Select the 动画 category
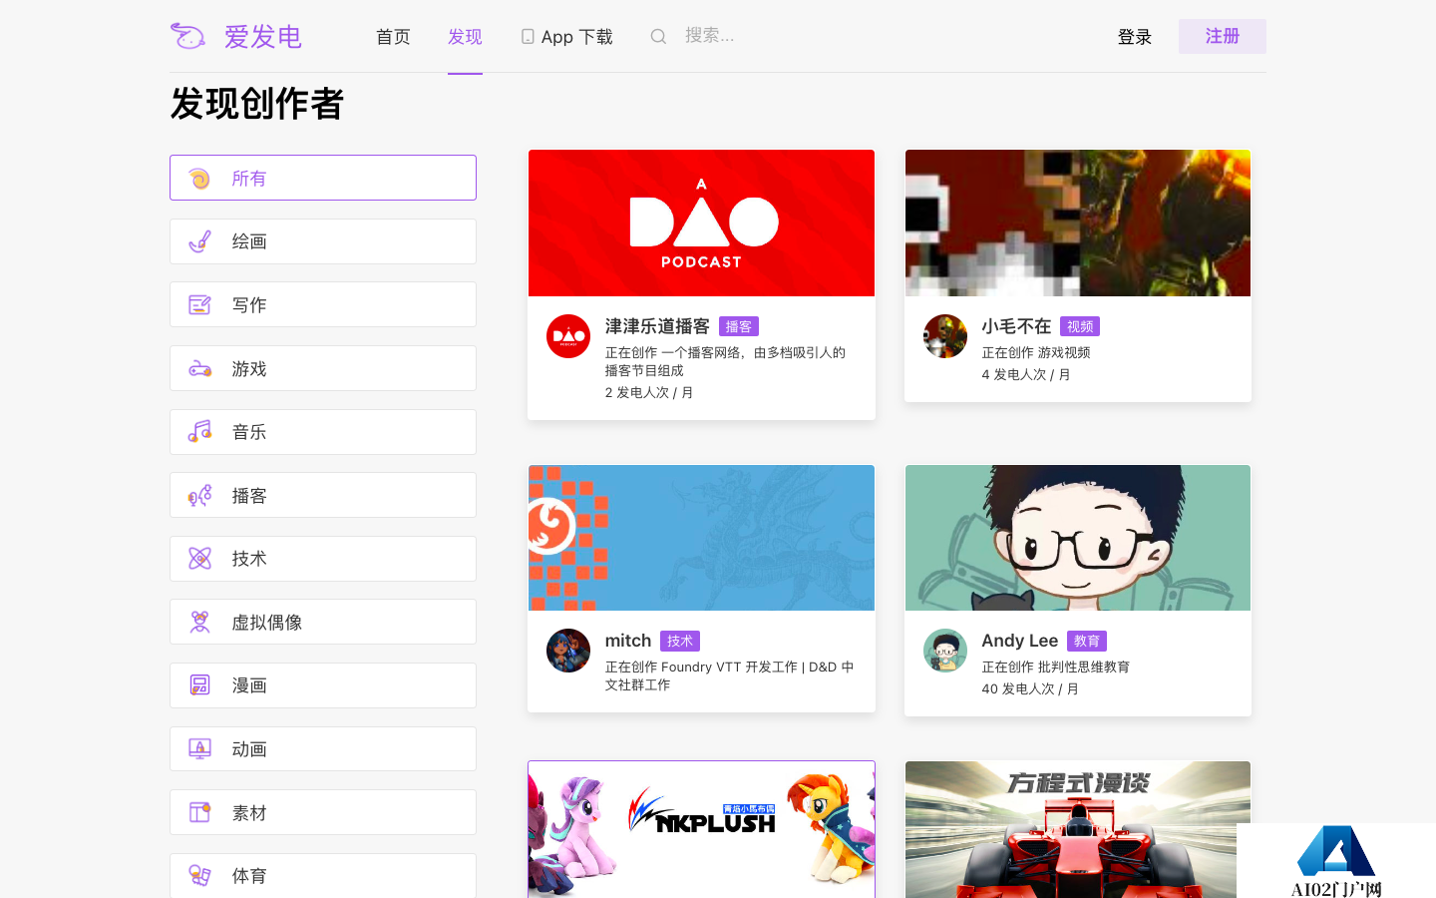This screenshot has height=898, width=1436. coord(323,748)
